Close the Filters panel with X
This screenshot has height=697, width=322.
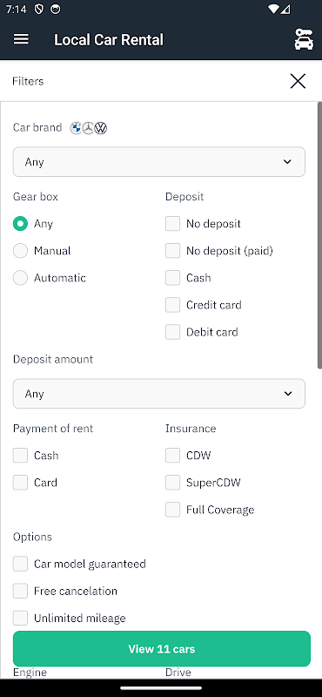(x=298, y=81)
